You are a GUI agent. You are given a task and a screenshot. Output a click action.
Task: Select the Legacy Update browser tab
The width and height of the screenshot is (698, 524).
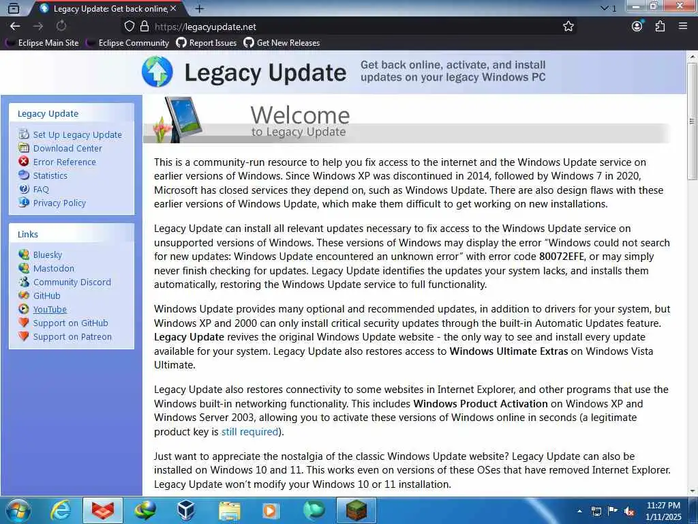[x=108, y=8]
